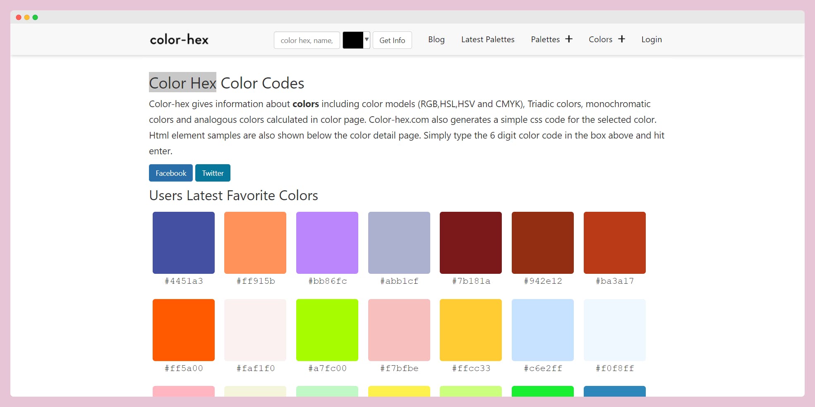
Task: Click the #7b181a hex code label
Action: point(471,281)
